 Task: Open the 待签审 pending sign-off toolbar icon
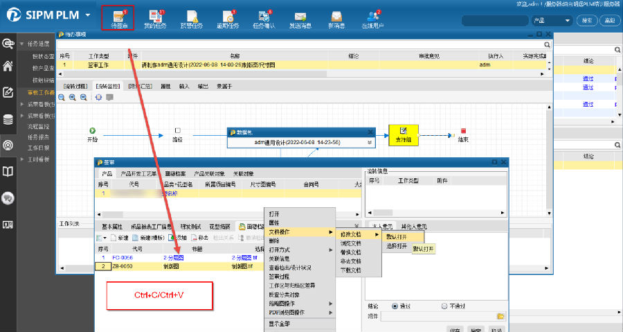(119, 18)
